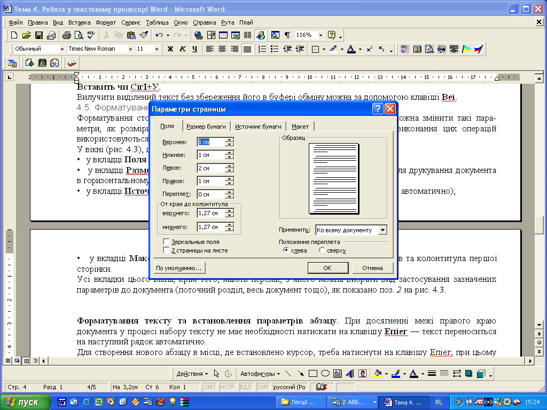Toggle ВДЛ extend selection indicator
The width and height of the screenshot is (547, 410).
(x=246, y=387)
